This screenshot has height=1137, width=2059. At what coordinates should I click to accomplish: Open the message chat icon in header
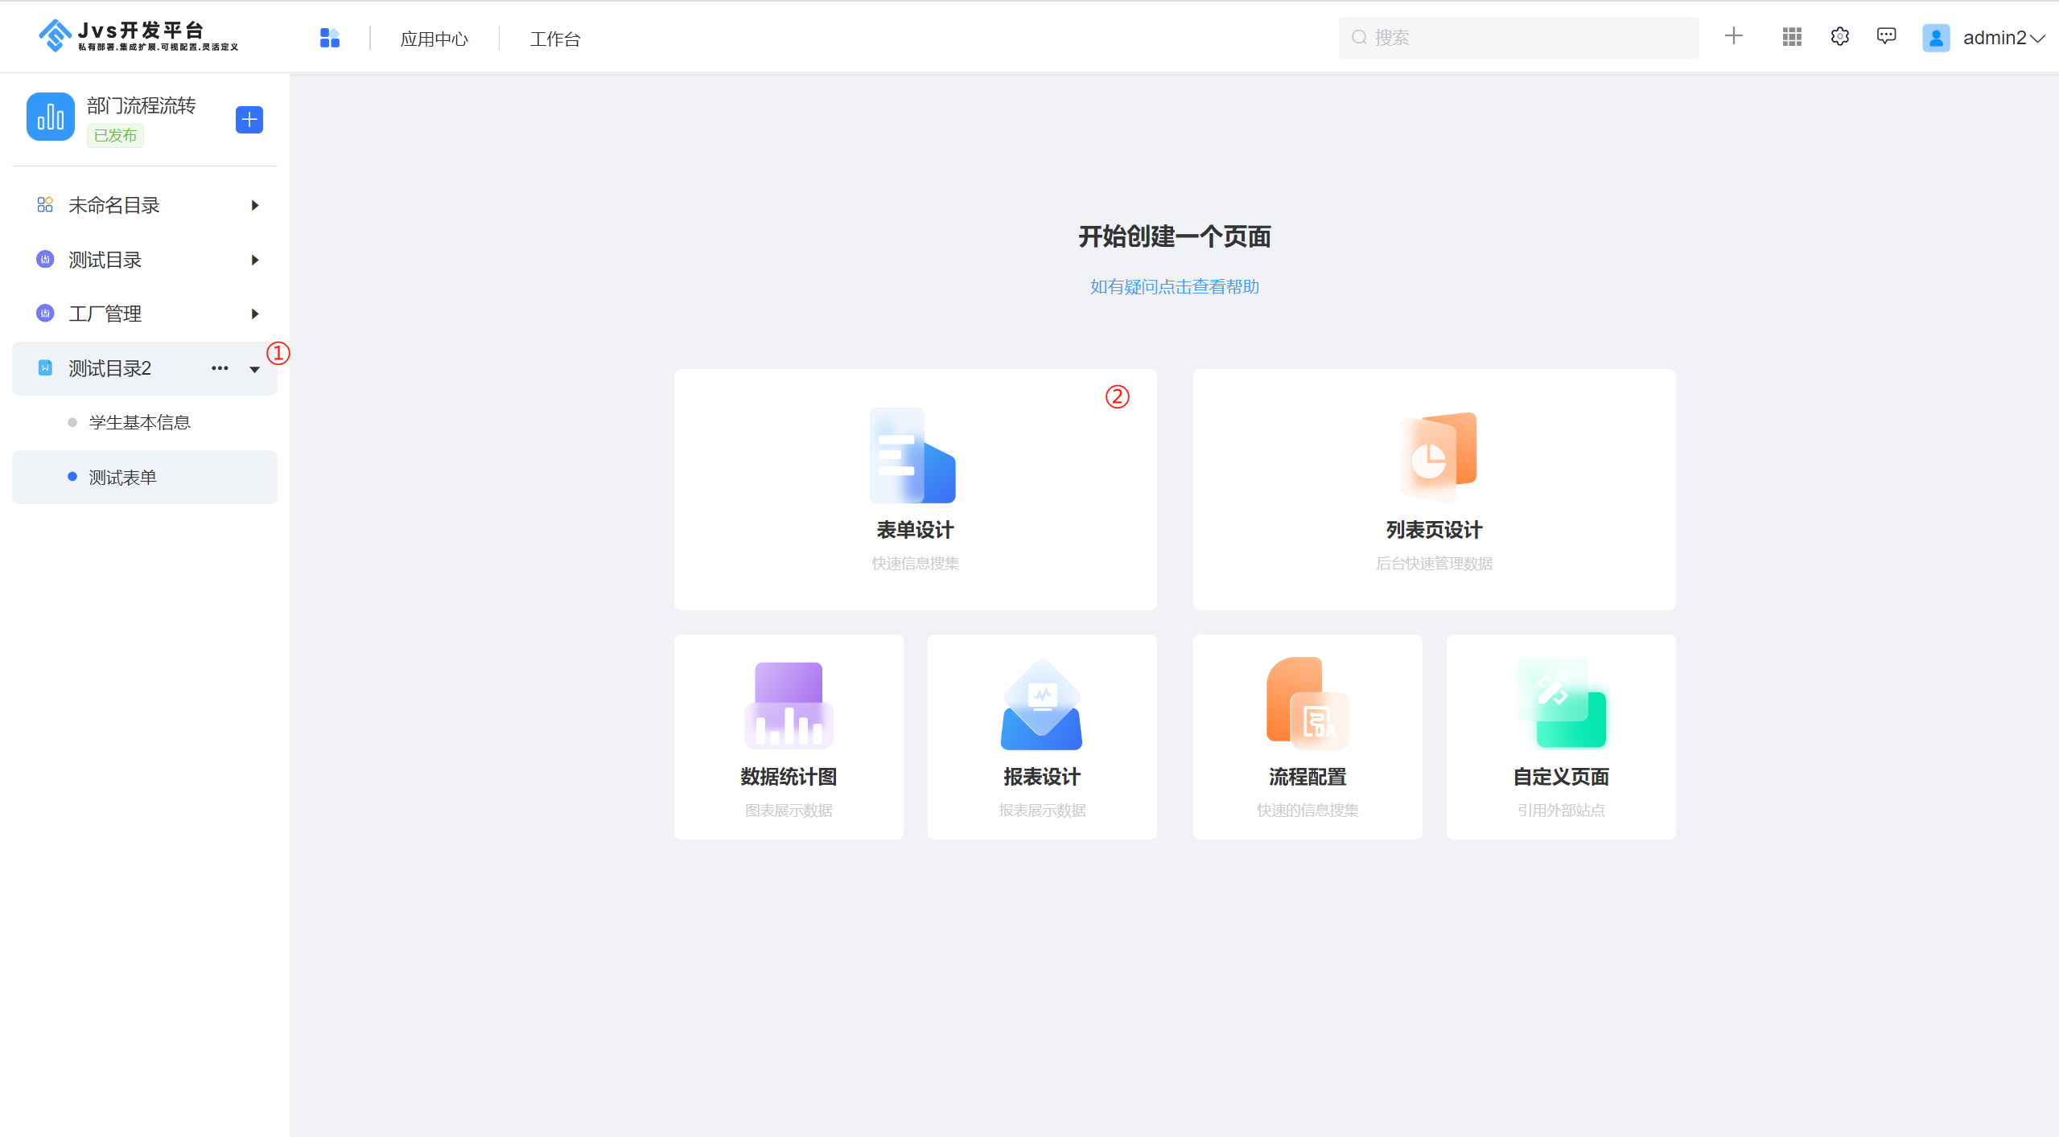point(1886,37)
